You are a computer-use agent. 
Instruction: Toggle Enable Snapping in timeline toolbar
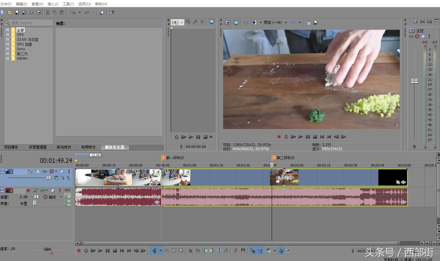(x=253, y=251)
